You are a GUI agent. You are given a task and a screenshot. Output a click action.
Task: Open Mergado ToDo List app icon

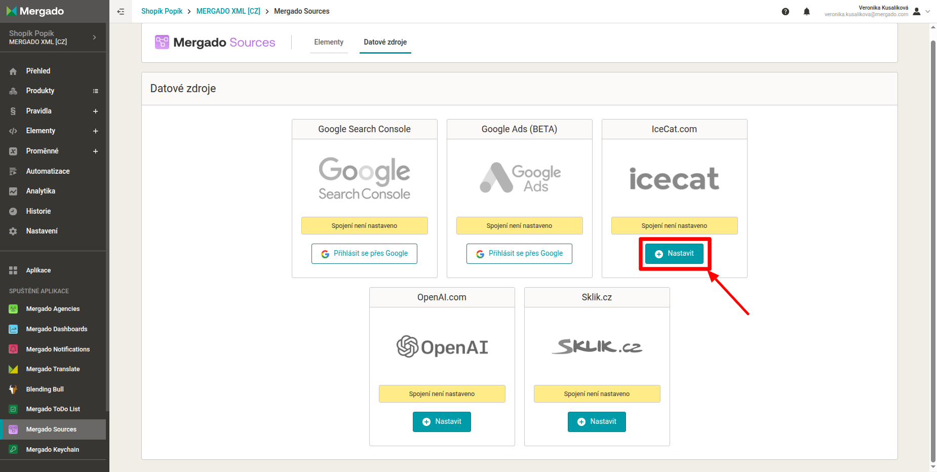pos(14,409)
